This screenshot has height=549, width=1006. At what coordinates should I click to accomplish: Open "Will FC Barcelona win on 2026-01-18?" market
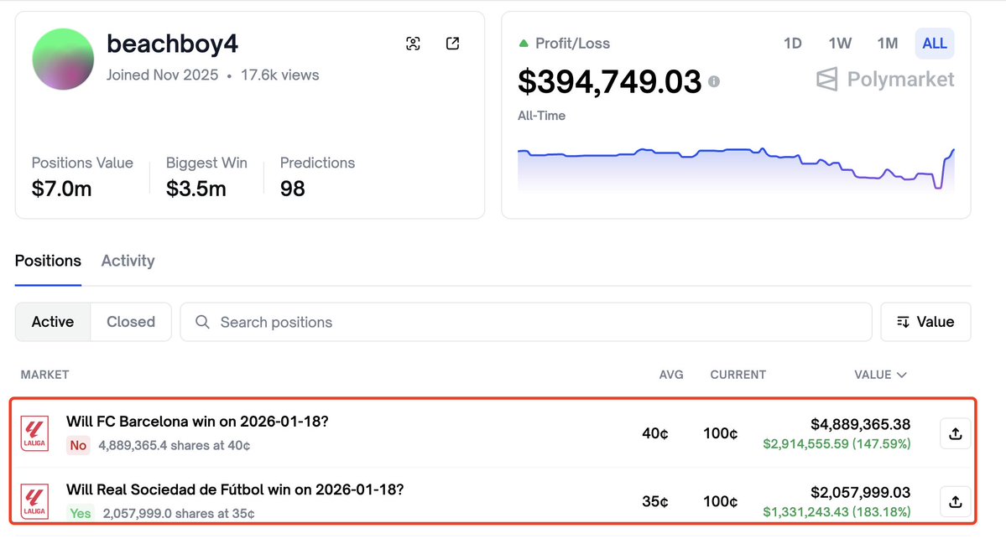tap(197, 422)
